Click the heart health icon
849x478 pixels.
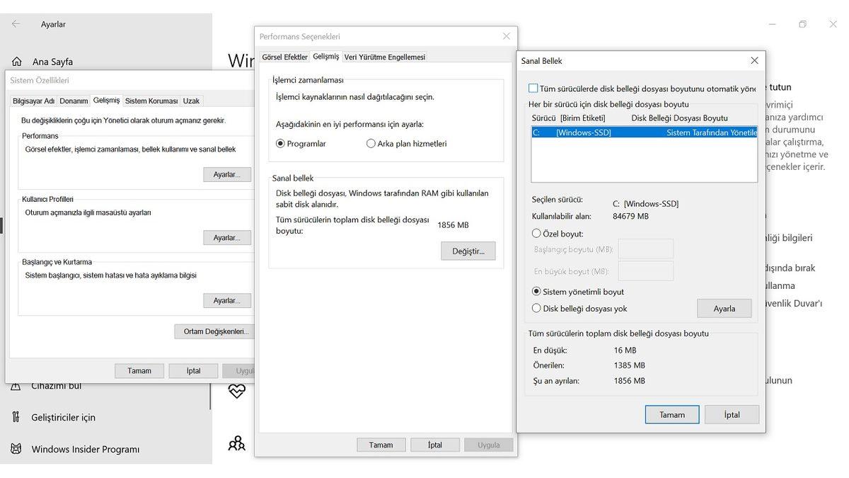(x=236, y=391)
